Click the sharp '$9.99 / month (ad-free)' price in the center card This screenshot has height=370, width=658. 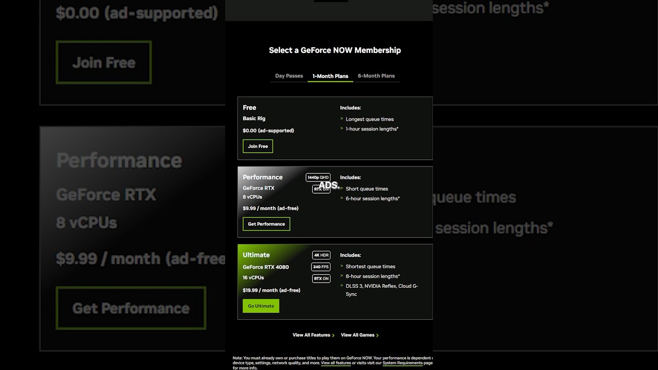tap(270, 208)
